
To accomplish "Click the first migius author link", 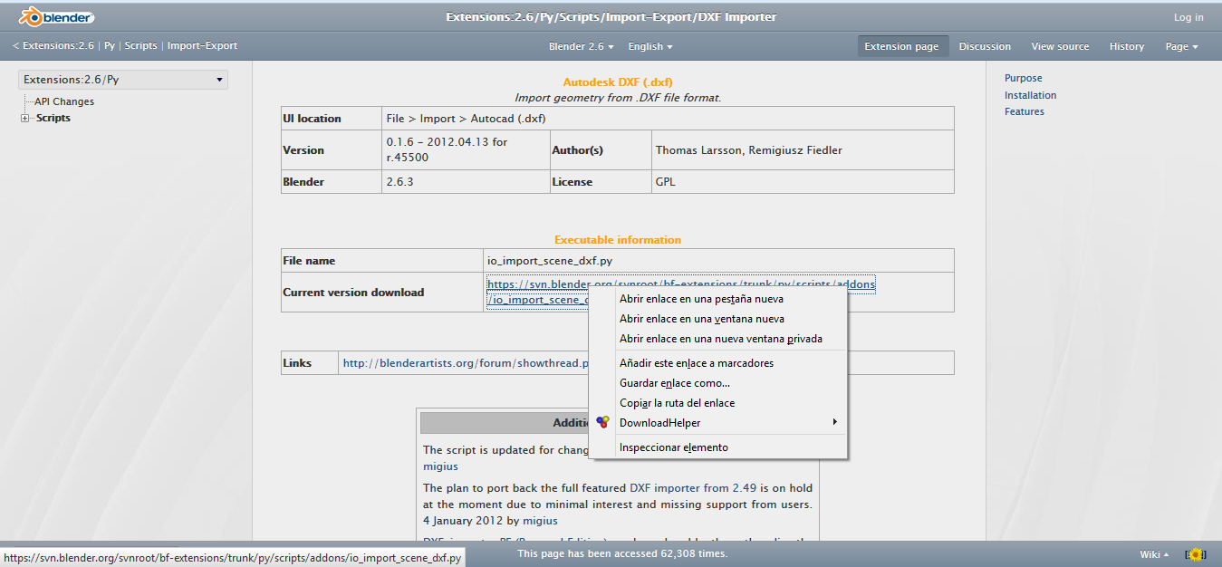I will [x=440, y=466].
